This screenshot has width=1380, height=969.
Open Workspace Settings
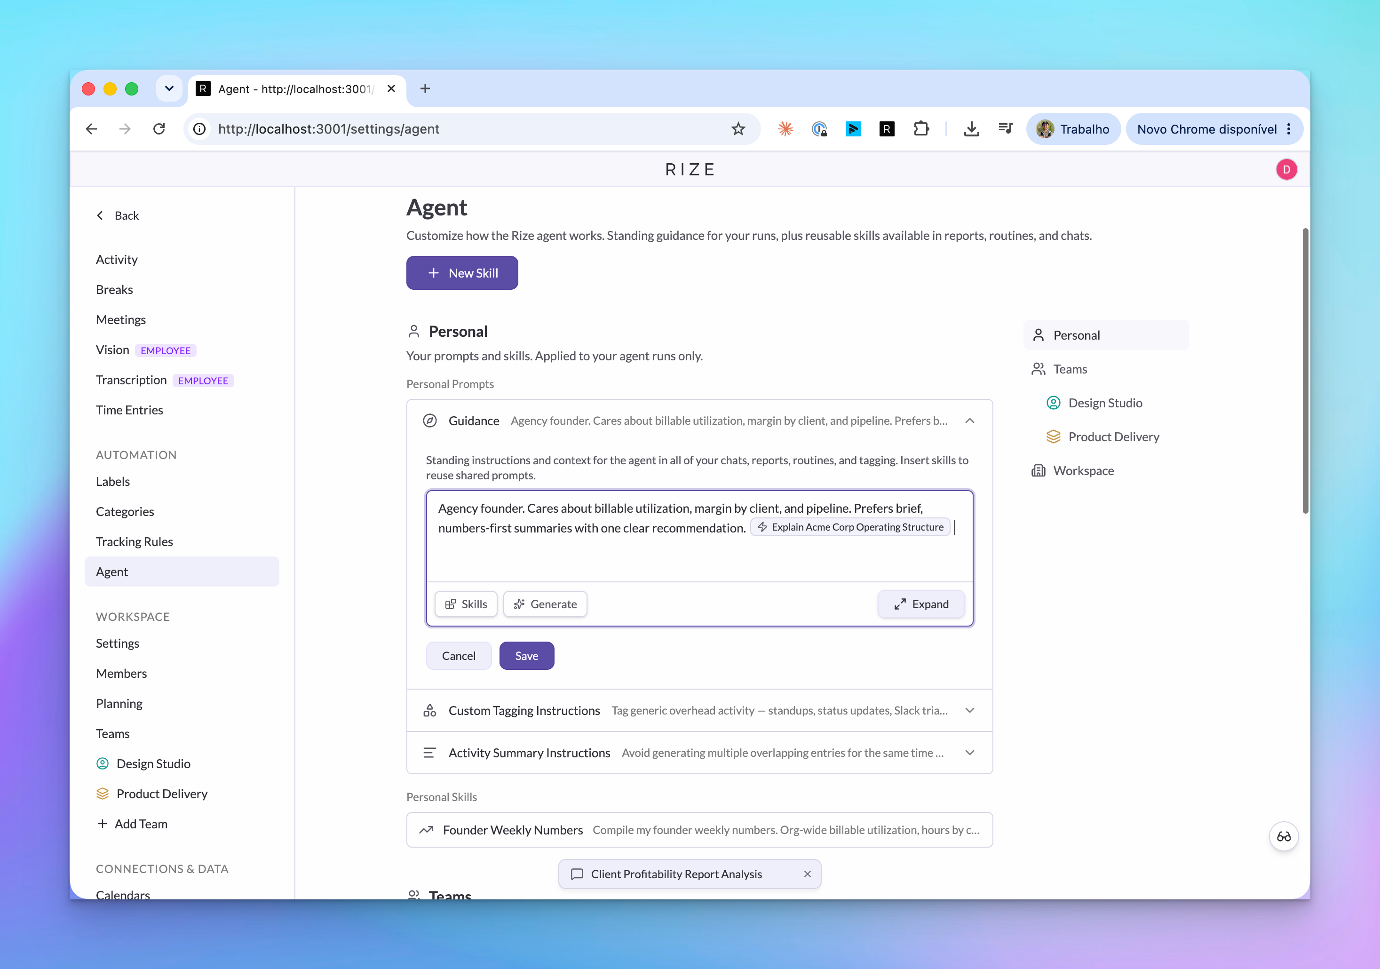click(117, 643)
